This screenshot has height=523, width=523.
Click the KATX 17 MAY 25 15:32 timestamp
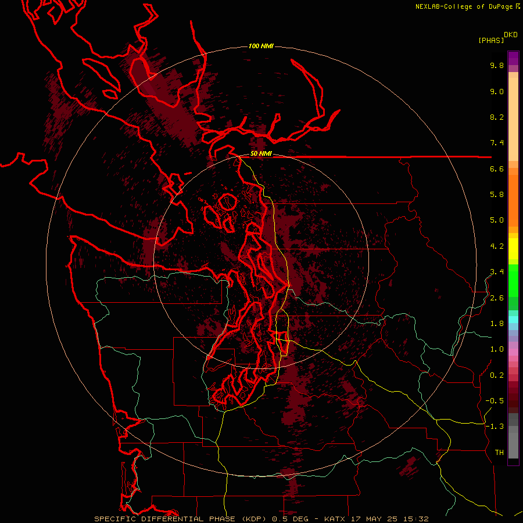click(376, 519)
